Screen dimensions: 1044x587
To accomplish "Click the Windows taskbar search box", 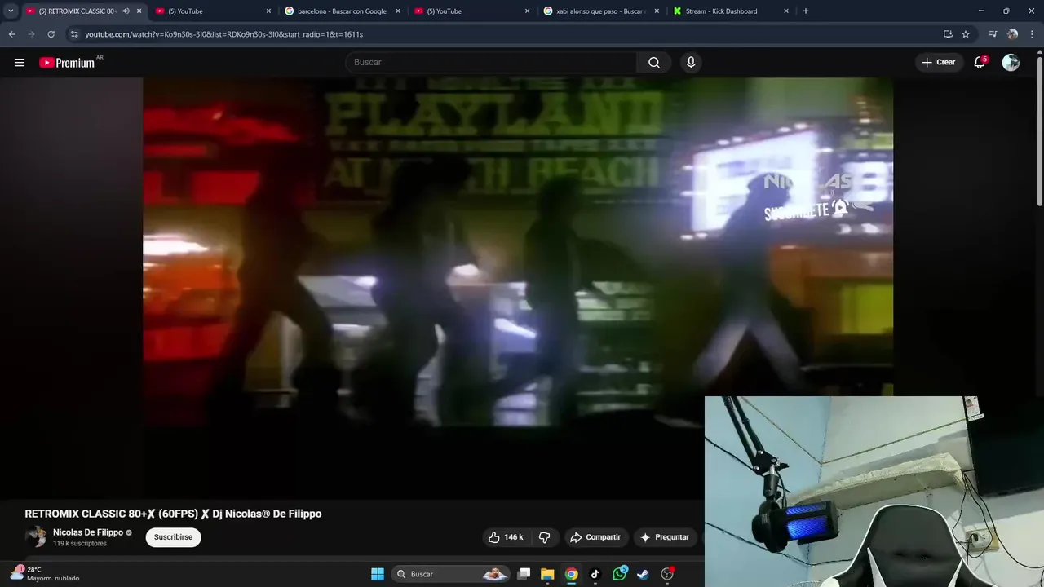I will [x=449, y=574].
